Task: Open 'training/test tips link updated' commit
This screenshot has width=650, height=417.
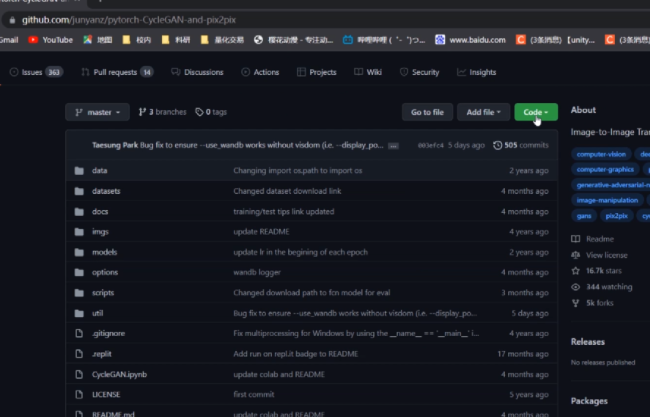Action: (x=284, y=211)
